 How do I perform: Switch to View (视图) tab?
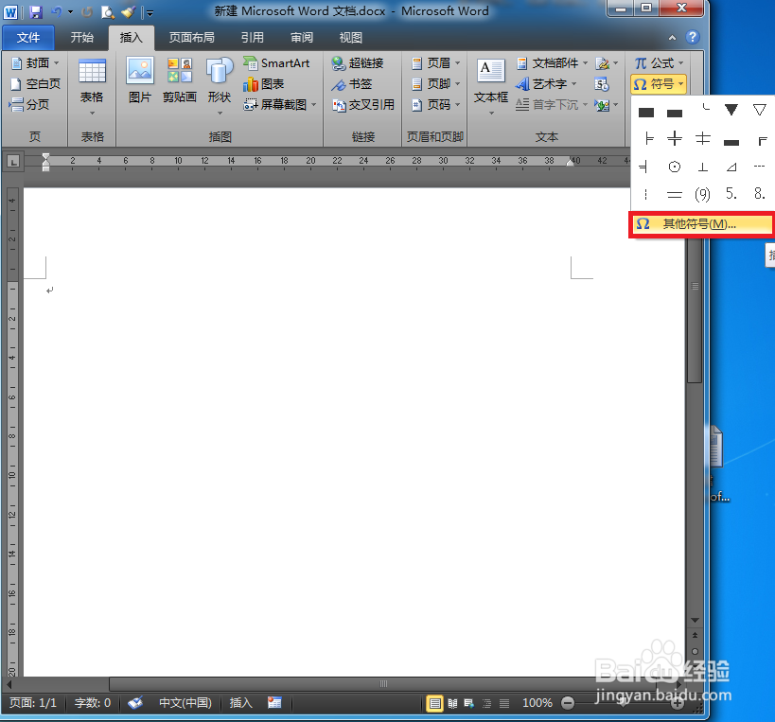click(350, 38)
